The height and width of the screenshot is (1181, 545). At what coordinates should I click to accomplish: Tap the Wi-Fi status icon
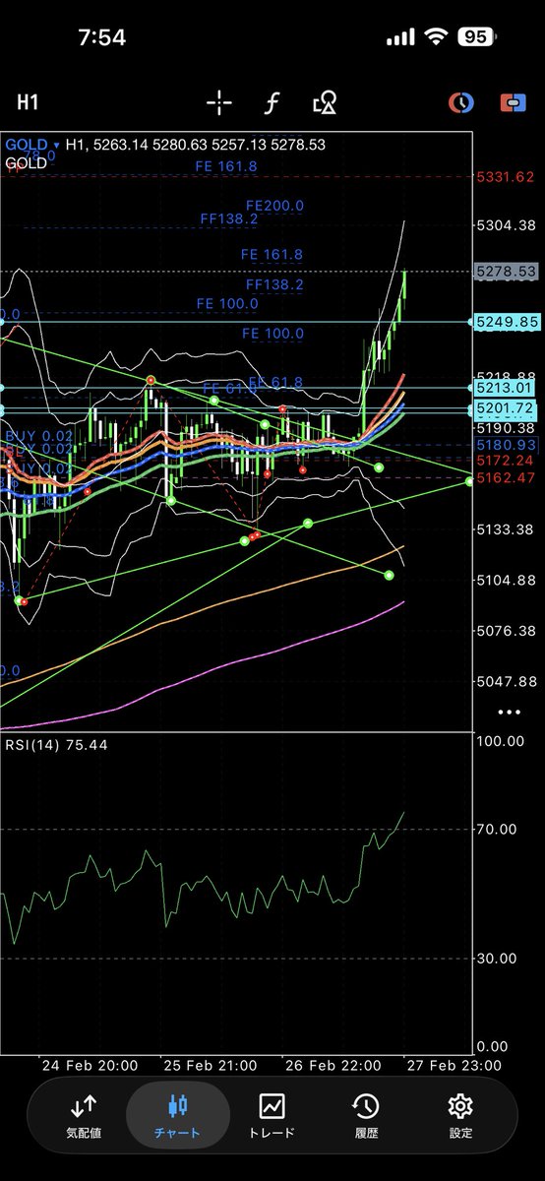pos(437,38)
